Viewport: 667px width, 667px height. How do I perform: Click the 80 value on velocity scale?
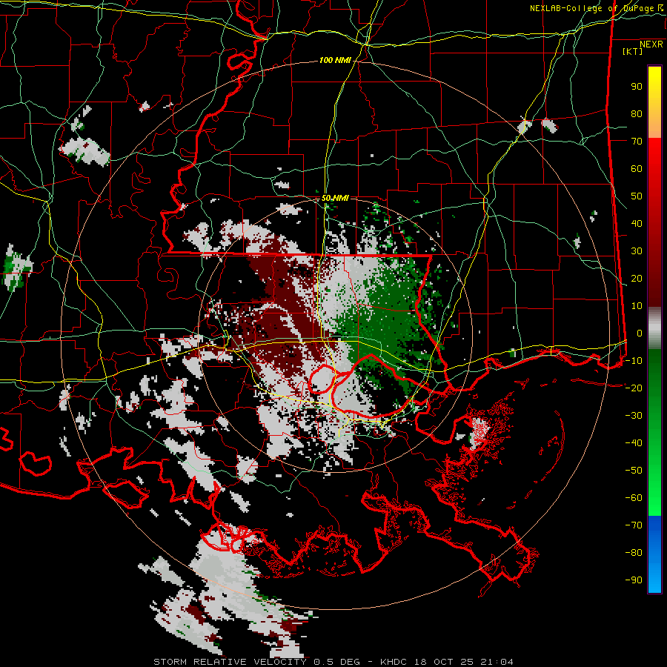(637, 114)
